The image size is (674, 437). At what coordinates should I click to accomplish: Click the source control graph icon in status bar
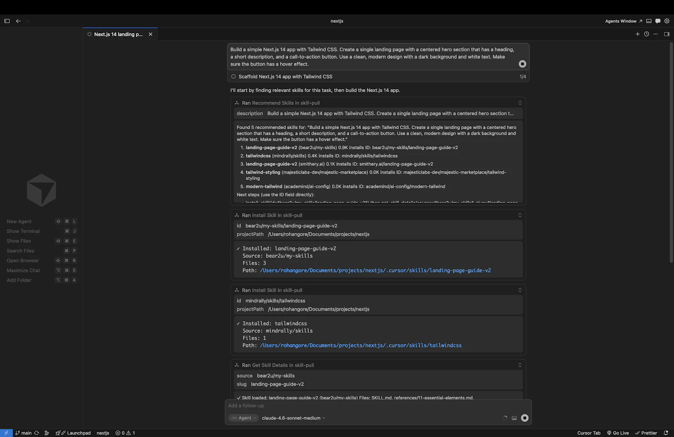[x=47, y=433]
